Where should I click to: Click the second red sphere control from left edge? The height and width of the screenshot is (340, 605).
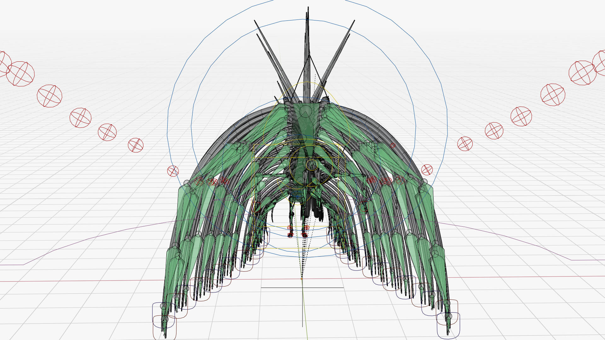point(49,96)
